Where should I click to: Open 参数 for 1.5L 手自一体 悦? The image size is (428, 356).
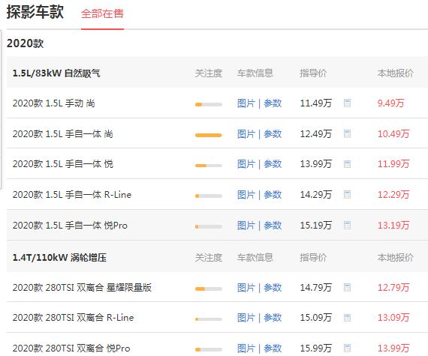(273, 164)
